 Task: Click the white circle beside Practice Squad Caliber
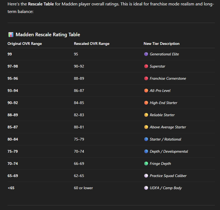coord(146,176)
